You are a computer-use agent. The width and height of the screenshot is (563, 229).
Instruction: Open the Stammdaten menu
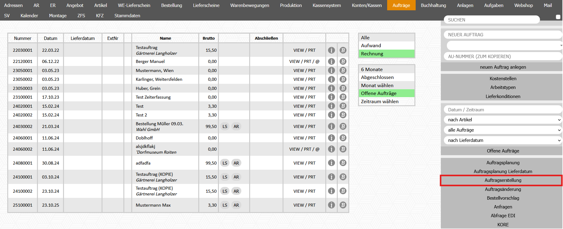[x=127, y=16]
